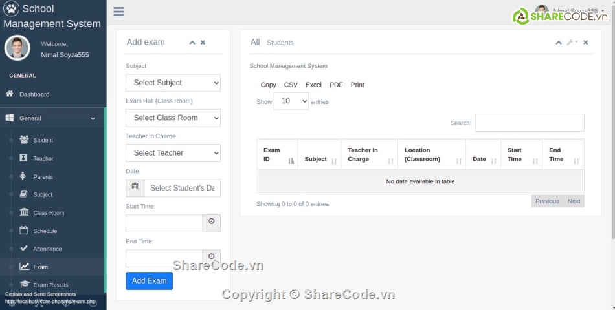This screenshot has height=310, width=615.
Task: Go to Dashboard in the sidebar
Action: pos(34,94)
